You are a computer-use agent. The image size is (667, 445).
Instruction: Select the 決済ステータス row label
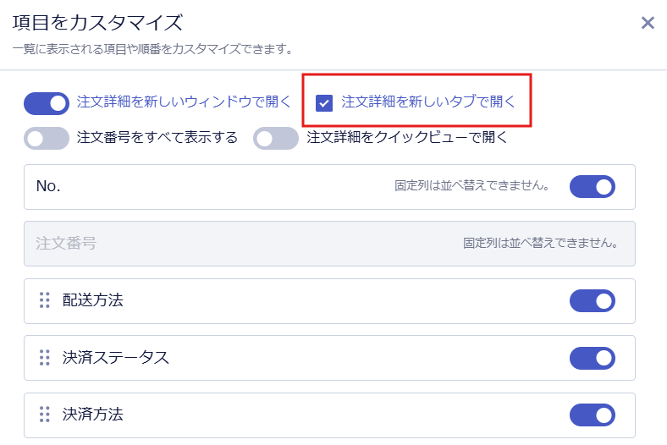116,358
